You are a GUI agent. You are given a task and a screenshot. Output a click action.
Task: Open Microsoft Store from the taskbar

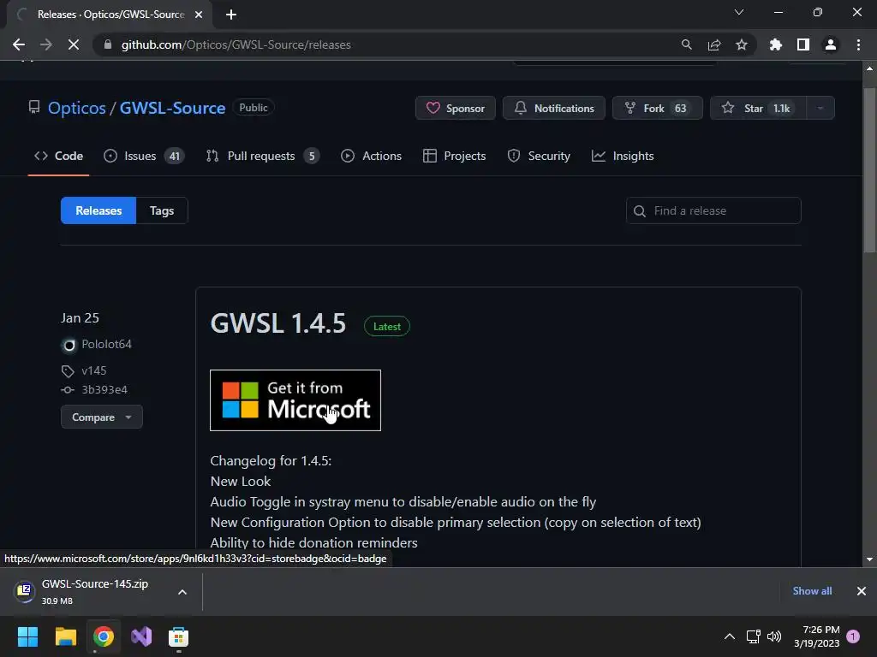coord(178,636)
